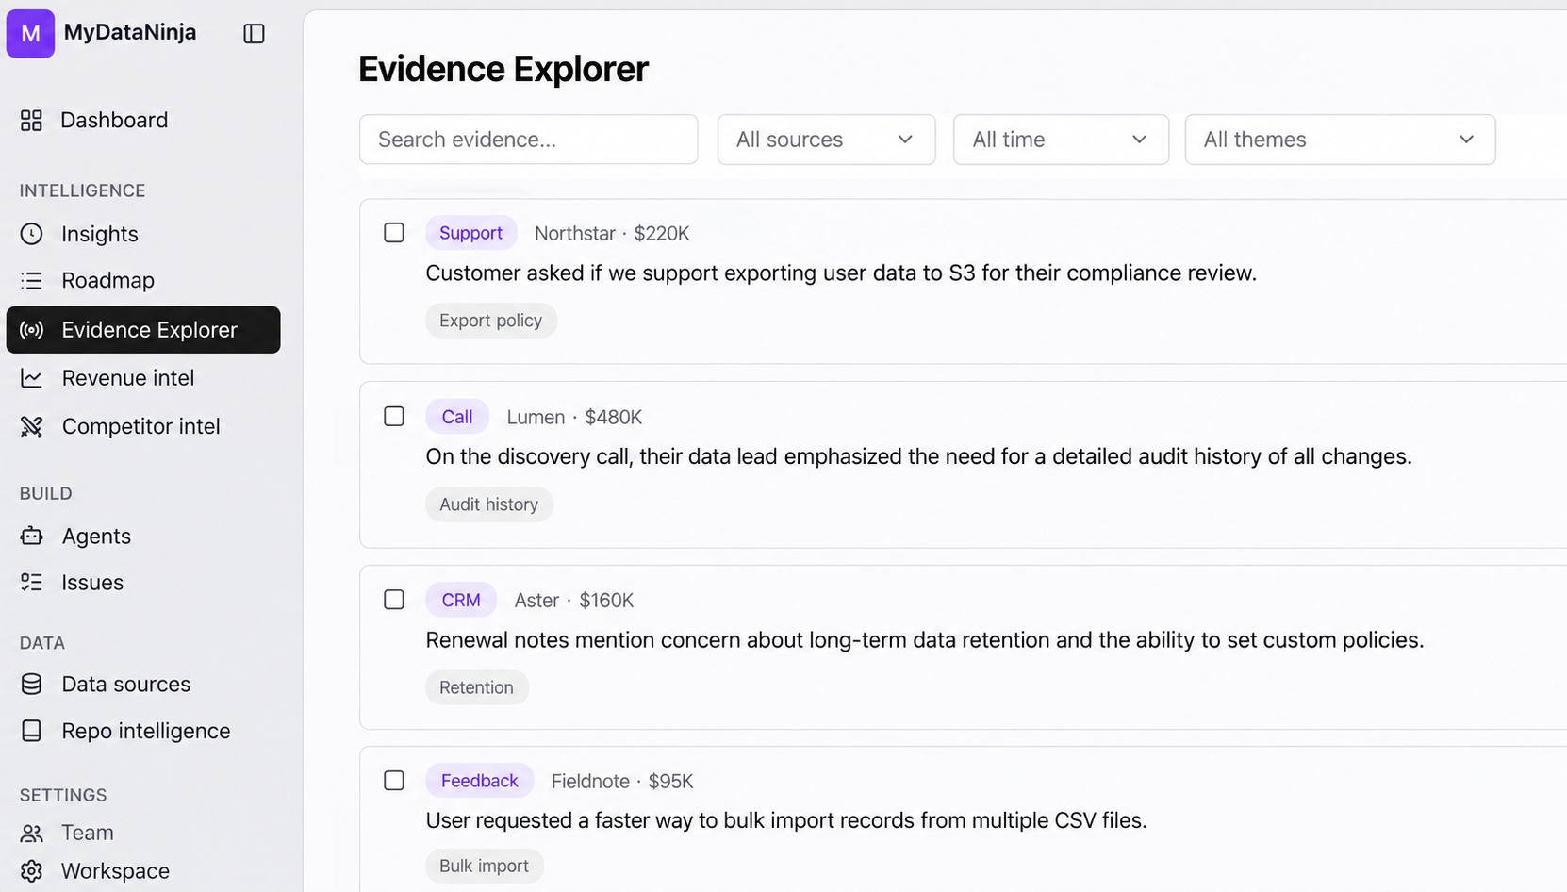The width and height of the screenshot is (1567, 892).
Task: Click the Support source badge
Action: [470, 233]
